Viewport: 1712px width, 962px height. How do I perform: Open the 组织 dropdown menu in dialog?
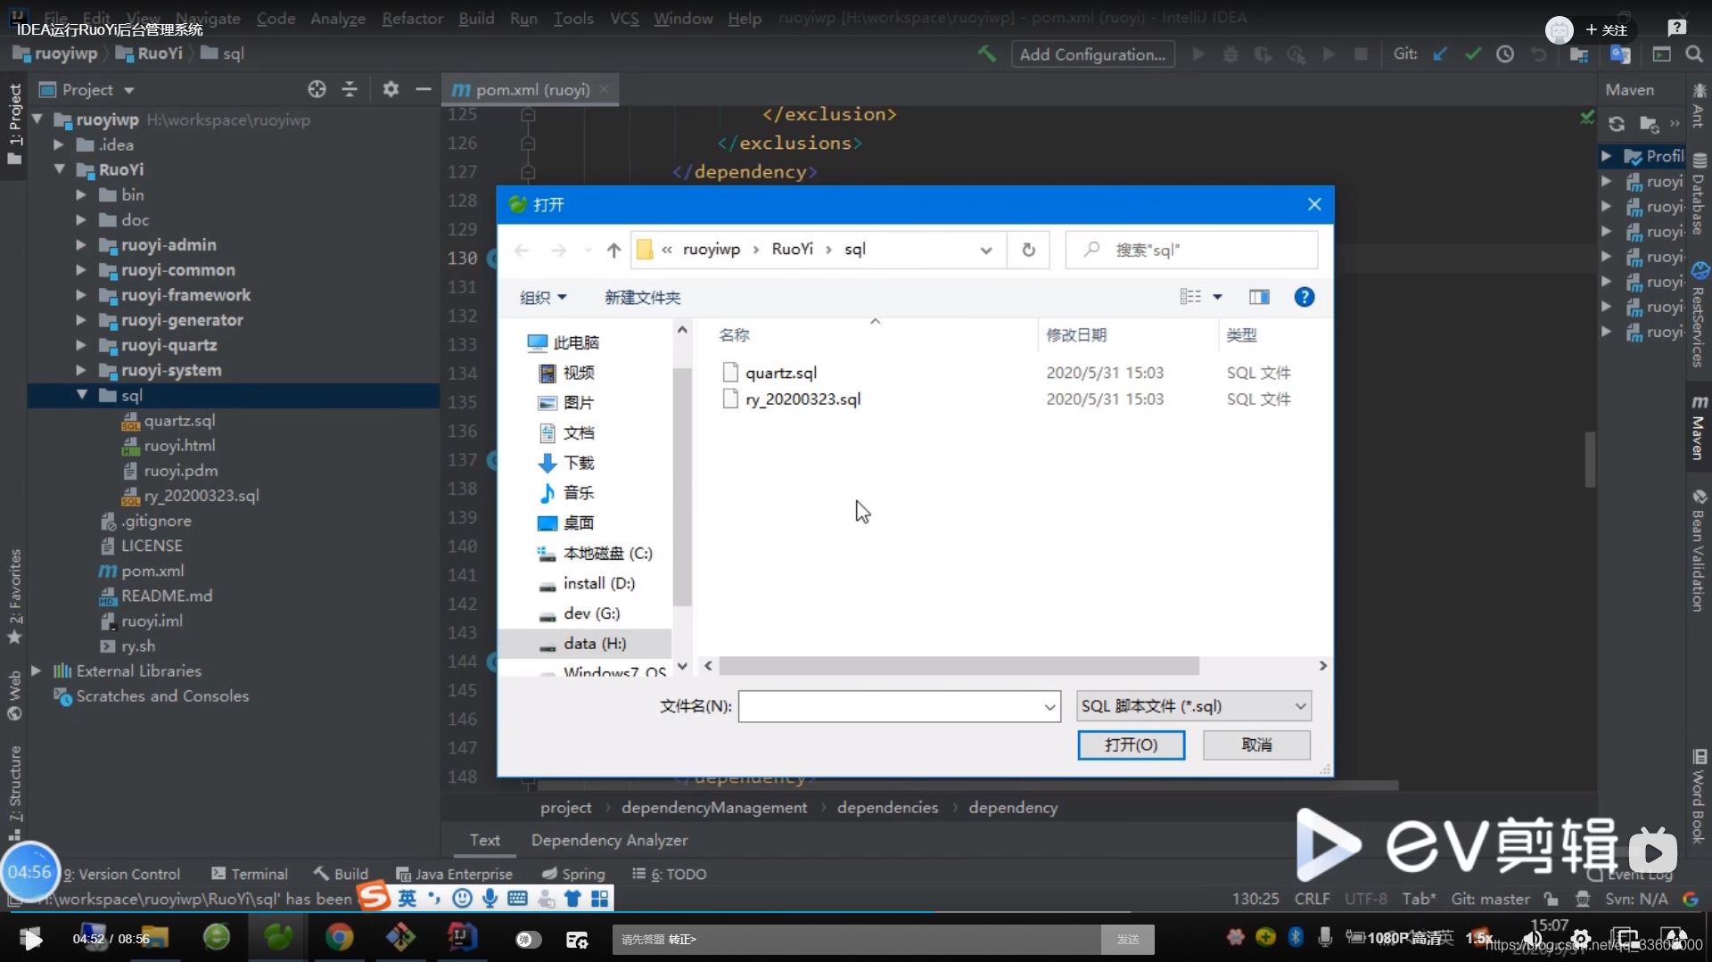coord(543,298)
